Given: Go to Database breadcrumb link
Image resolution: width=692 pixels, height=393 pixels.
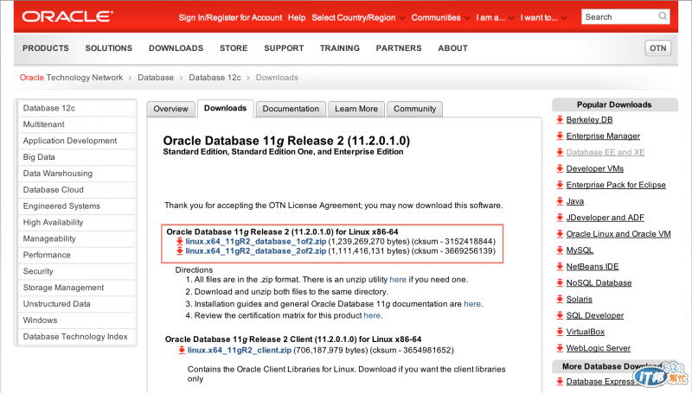Looking at the screenshot, I should 156,78.
